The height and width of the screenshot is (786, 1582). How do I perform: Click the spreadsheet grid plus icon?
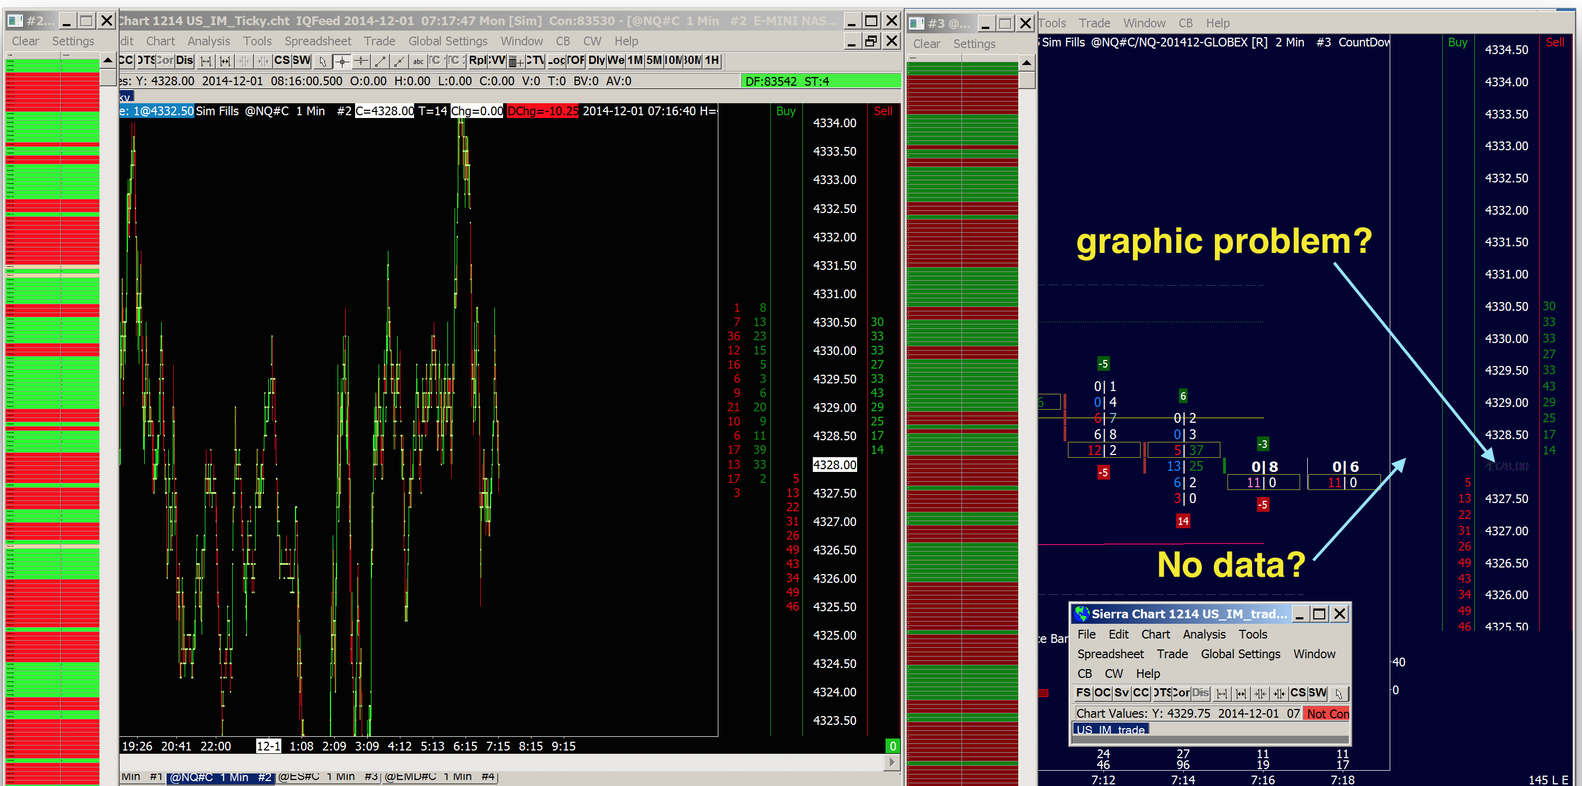(516, 61)
